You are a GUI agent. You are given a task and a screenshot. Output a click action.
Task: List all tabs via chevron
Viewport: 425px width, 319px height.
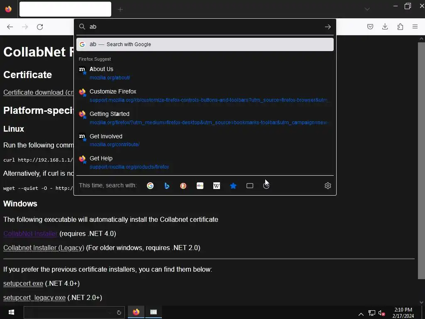(367, 9)
